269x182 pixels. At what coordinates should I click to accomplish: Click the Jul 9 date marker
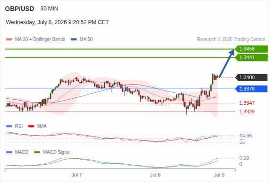(x=219, y=175)
